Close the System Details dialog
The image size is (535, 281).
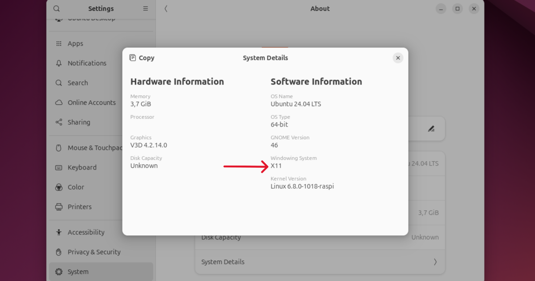[398, 58]
